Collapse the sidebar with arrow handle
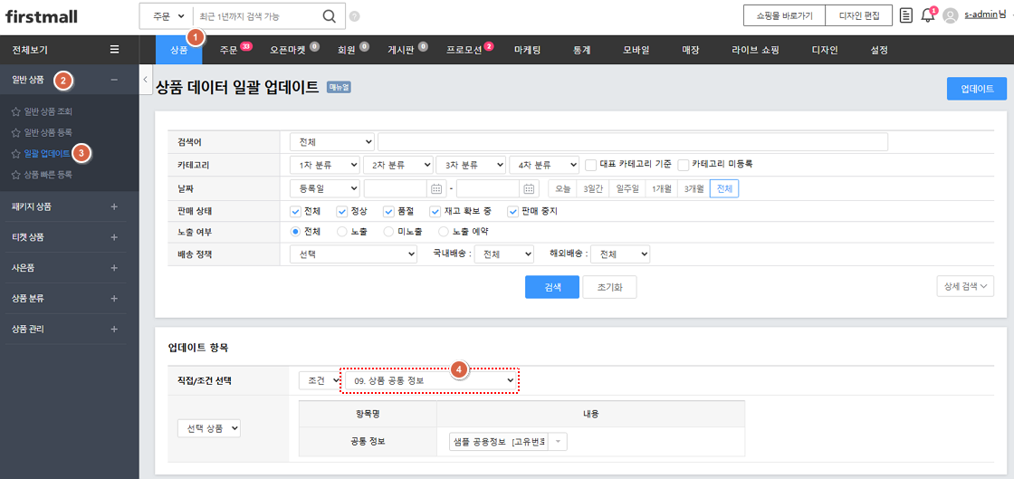The width and height of the screenshot is (1014, 479). (146, 81)
